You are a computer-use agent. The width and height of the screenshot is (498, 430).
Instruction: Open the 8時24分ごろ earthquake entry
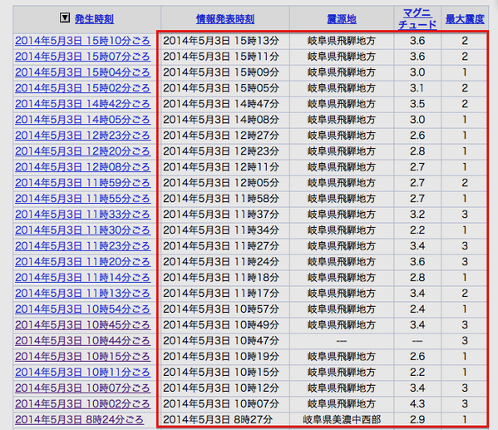[x=80, y=420]
